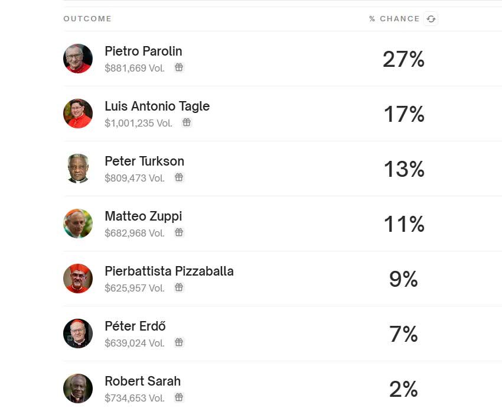Screen dimensions: 502x411
Task: Click the gift icon under Peter Turkson
Action: [179, 177]
